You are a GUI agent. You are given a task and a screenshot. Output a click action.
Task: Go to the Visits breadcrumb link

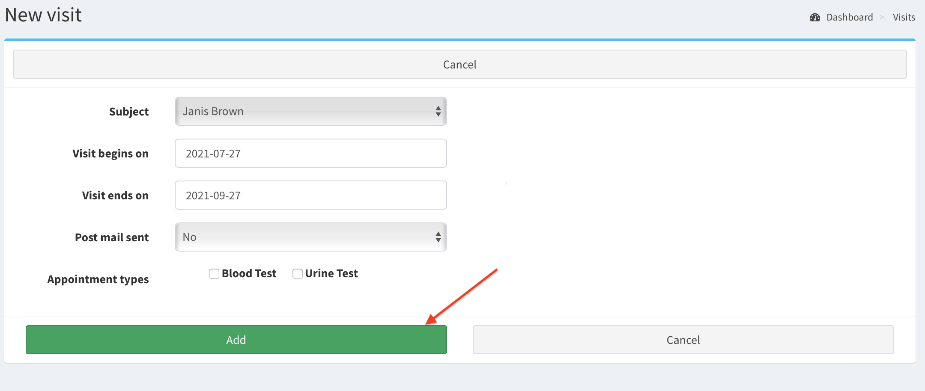point(904,18)
